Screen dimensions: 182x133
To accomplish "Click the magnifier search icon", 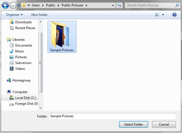I will pyautogui.click(x=177, y=5).
